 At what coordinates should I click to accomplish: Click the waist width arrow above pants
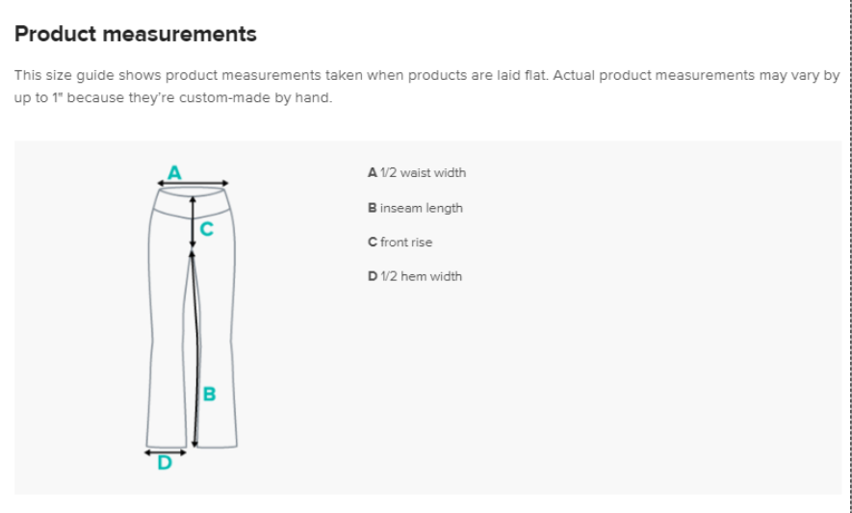point(193,184)
